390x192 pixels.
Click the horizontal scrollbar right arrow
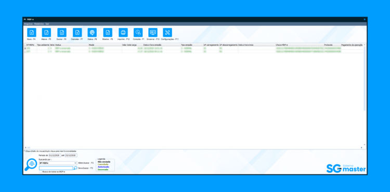click(361, 147)
